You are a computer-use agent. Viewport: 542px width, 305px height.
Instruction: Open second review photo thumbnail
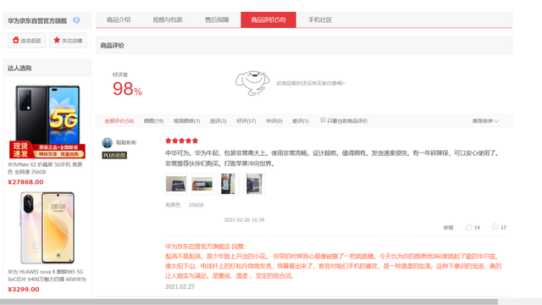tap(202, 184)
